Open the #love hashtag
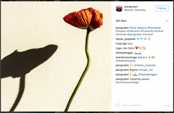174x113 pixels. pyautogui.click(x=133, y=28)
